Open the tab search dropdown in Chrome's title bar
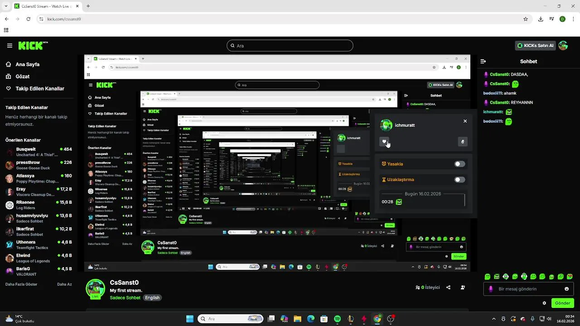 coord(6,6)
